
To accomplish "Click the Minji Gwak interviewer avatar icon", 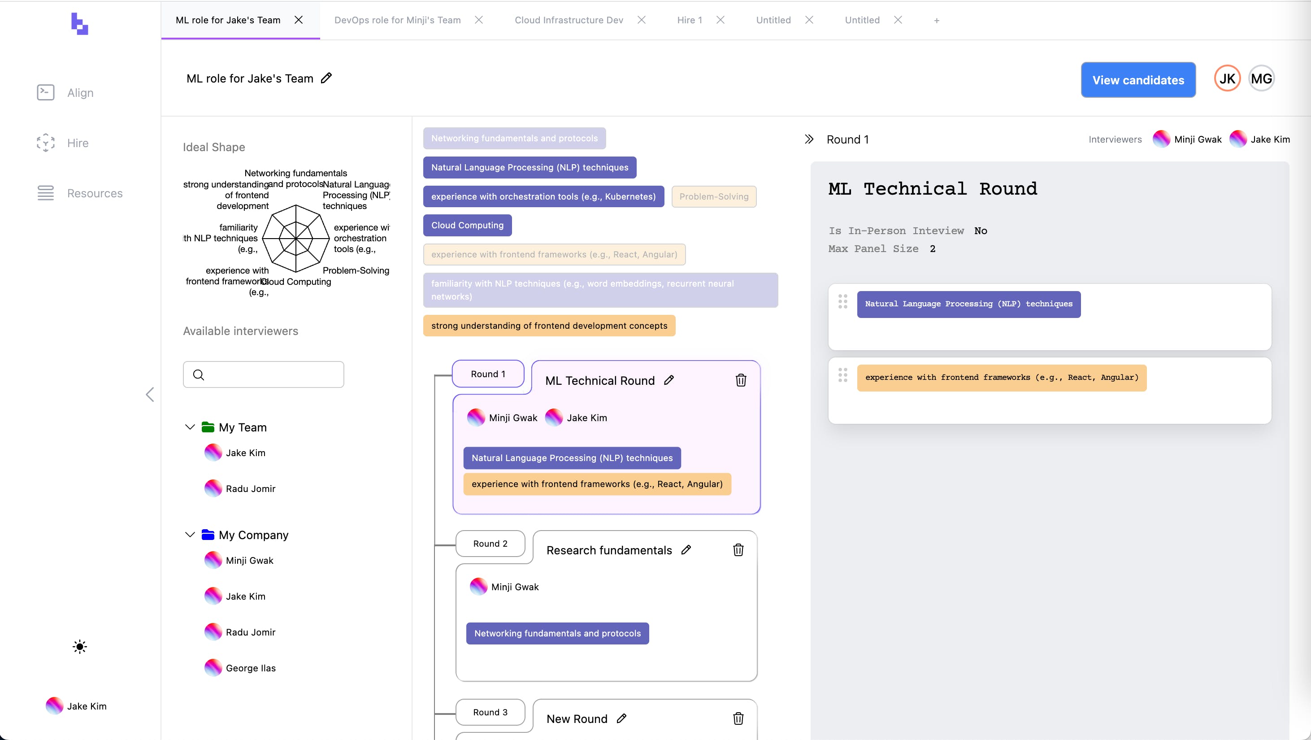I will click(x=1163, y=139).
